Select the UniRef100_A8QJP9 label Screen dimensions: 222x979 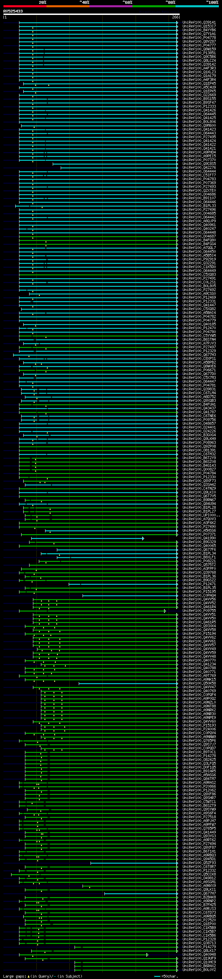199,221
